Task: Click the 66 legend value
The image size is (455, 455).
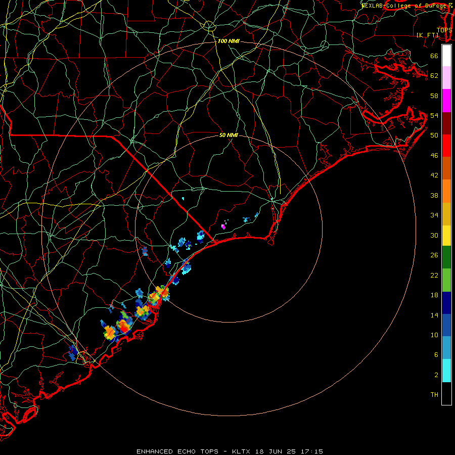Action: tap(434, 56)
